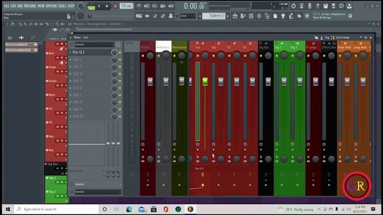Click the render/export audio file icon
Image resolution: width=383 pixels, height=215 pixels.
click(334, 6)
